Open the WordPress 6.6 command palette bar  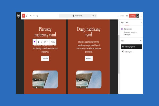tap(78, 16)
